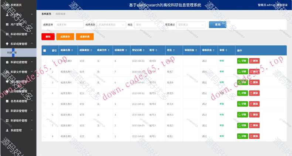This screenshot has width=292, height=156.
Task: Click the blue 查询 button
Action: point(217,24)
